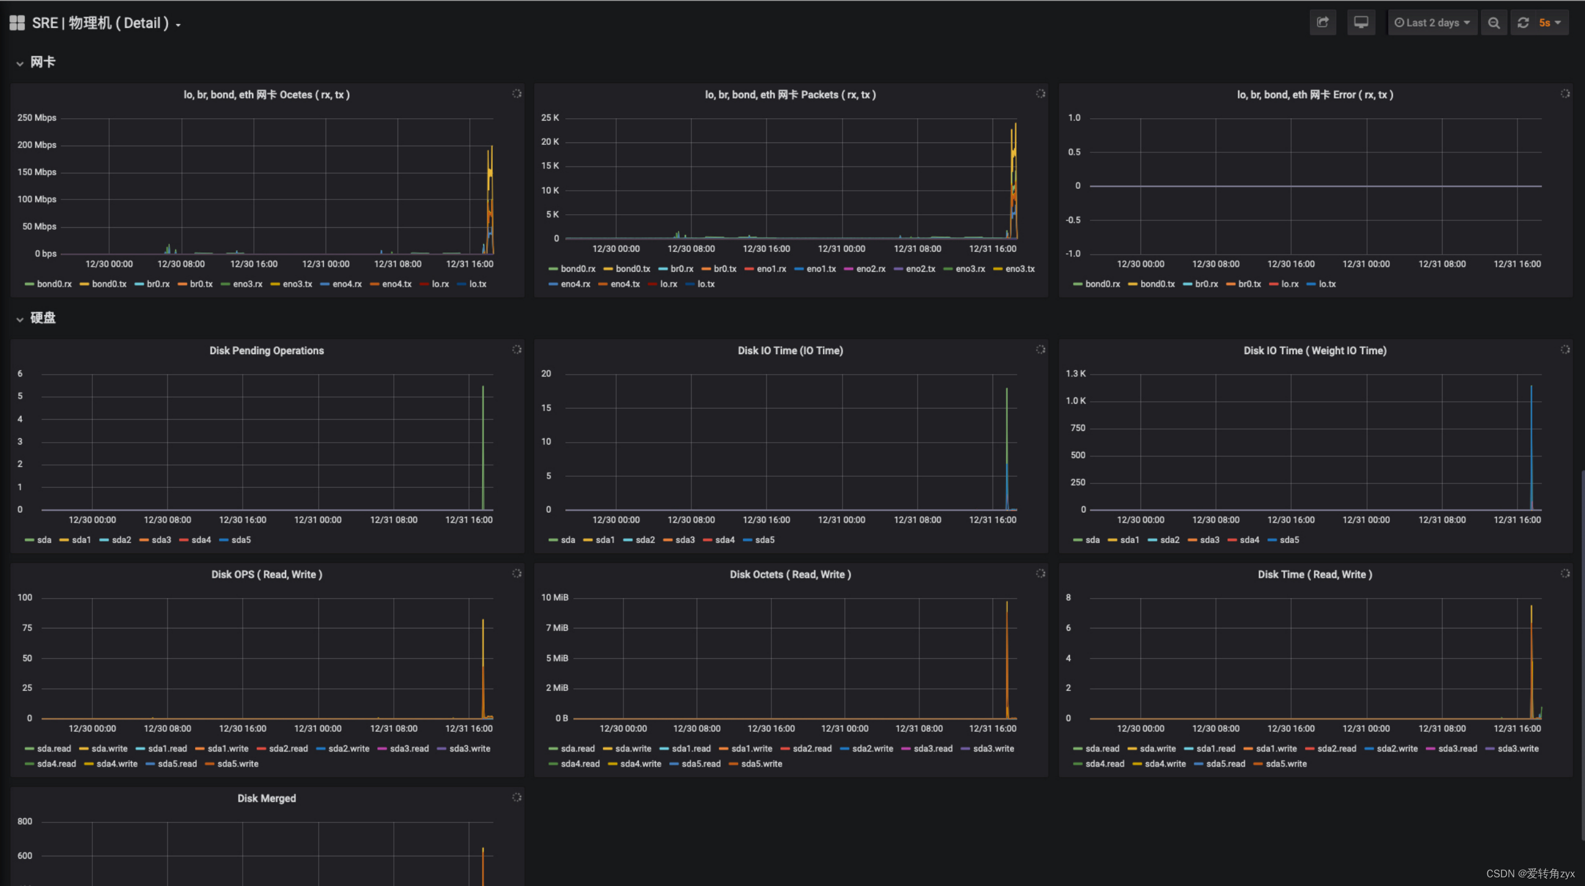
Task: Select sda5.write in Disk Time legend
Action: click(x=1286, y=764)
